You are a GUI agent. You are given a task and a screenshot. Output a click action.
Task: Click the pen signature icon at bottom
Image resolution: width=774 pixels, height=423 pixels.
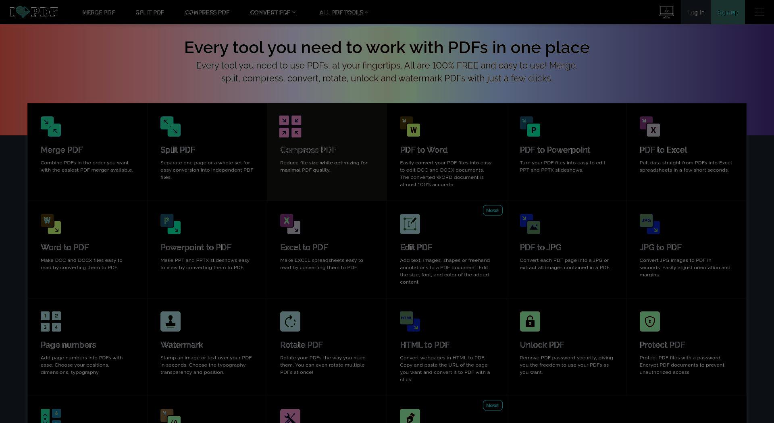(410, 416)
